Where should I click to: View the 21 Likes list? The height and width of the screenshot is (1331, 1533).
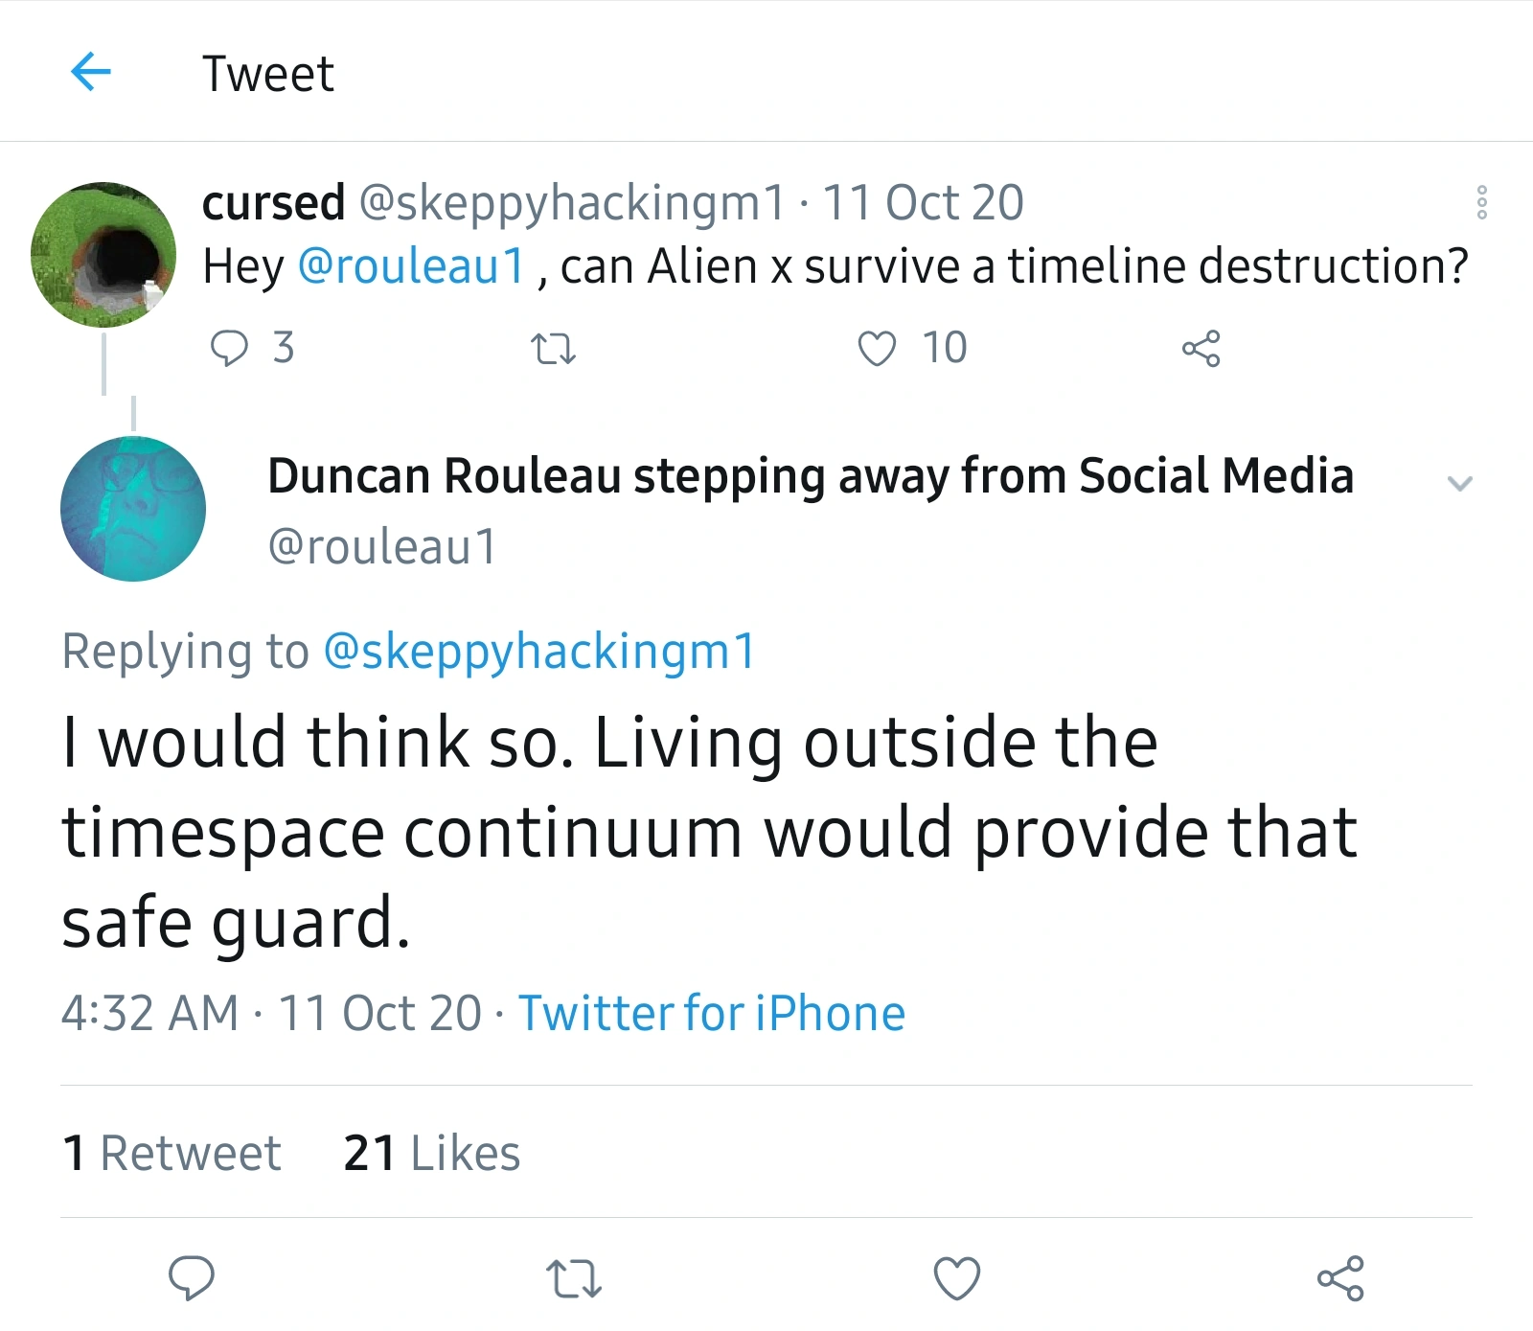(x=431, y=1153)
